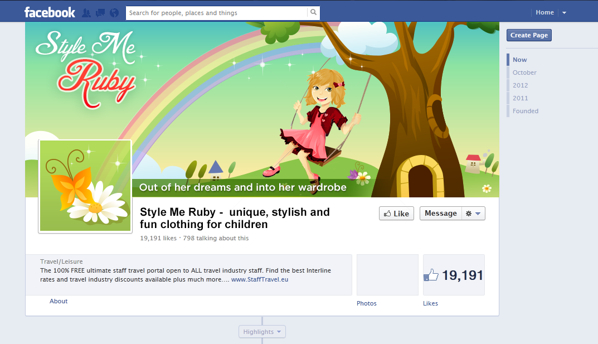Select Home in the top navigation
Screen dimensions: 598x344
click(x=544, y=12)
